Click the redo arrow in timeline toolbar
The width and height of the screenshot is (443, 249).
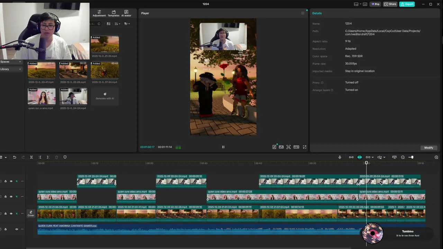(23, 157)
